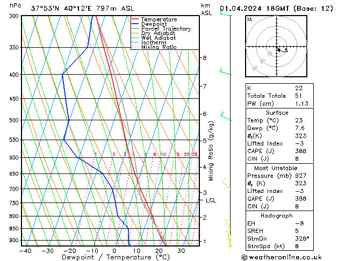The width and height of the screenshot is (338, 261).
Task: Click the -40 temperature axis label
Action: click(25, 251)
